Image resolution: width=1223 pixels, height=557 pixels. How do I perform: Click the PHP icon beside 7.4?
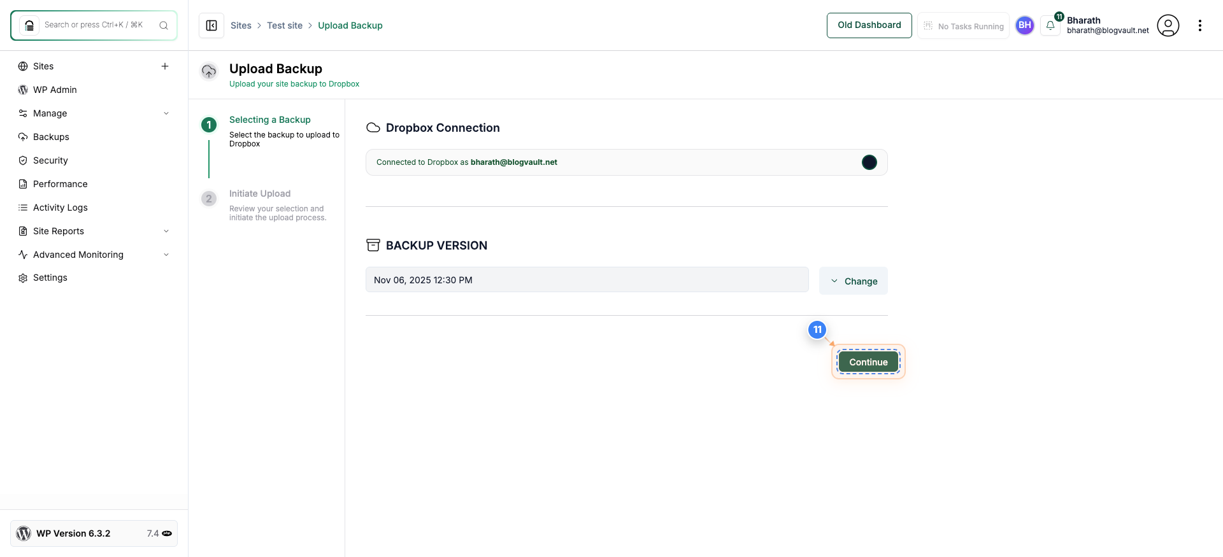point(167,533)
